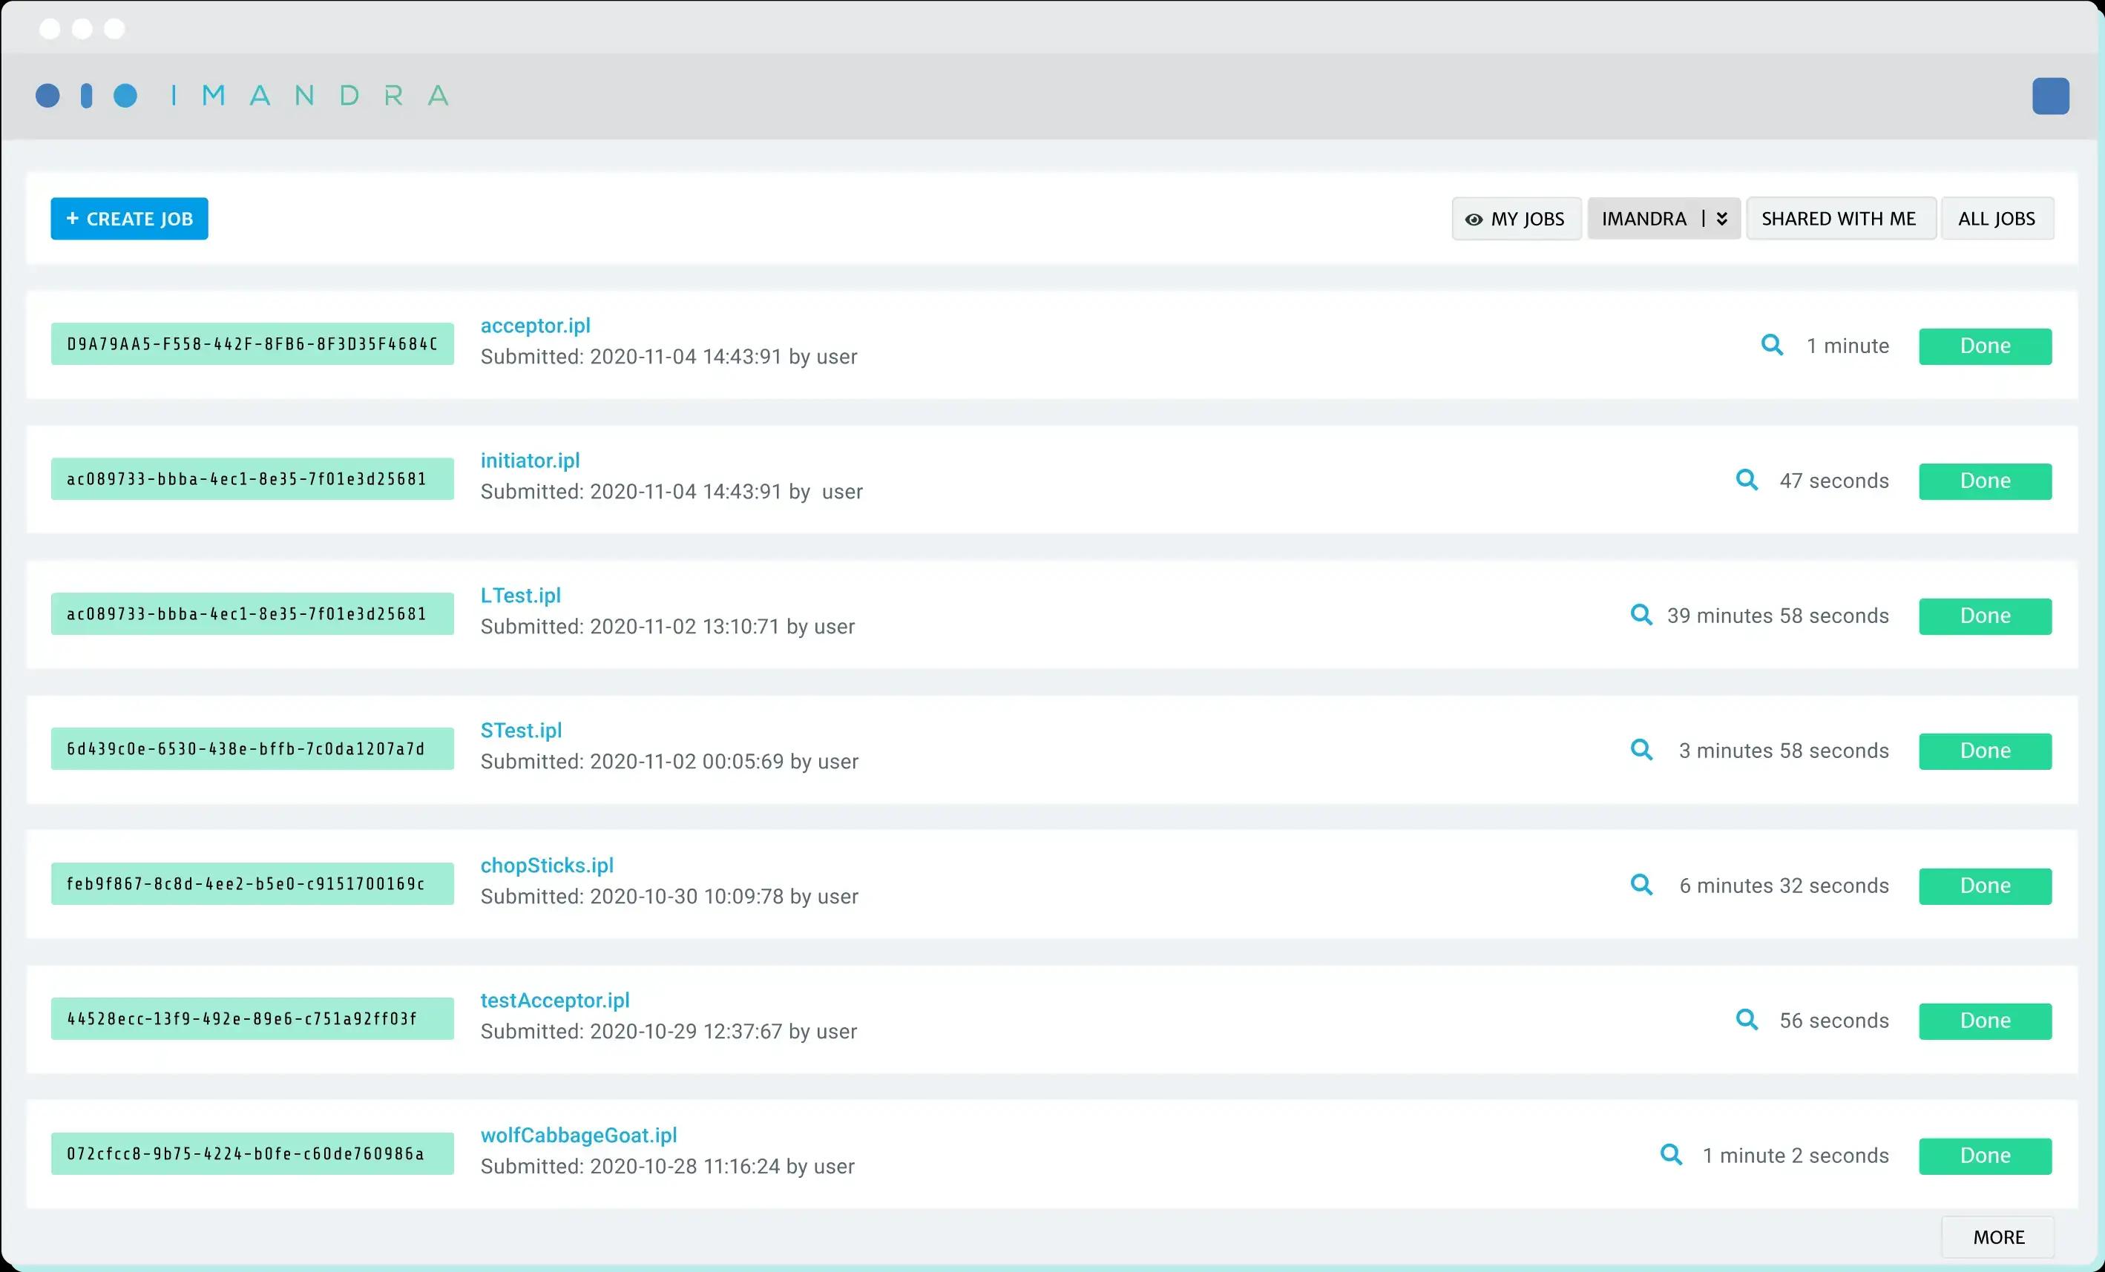Click the search icon for STest.ipl
Image resolution: width=2105 pixels, height=1272 pixels.
1642,751
